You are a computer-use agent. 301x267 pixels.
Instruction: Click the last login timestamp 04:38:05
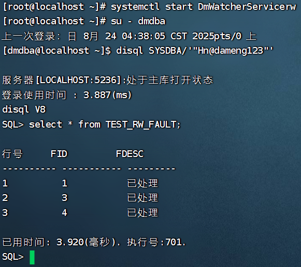[144, 36]
